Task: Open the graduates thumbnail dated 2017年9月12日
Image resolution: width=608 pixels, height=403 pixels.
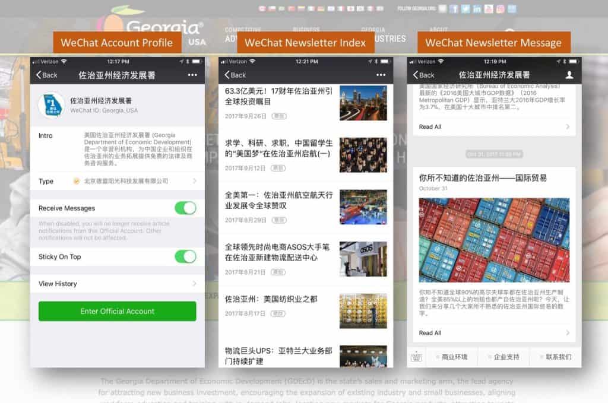Action: pyautogui.click(x=363, y=155)
